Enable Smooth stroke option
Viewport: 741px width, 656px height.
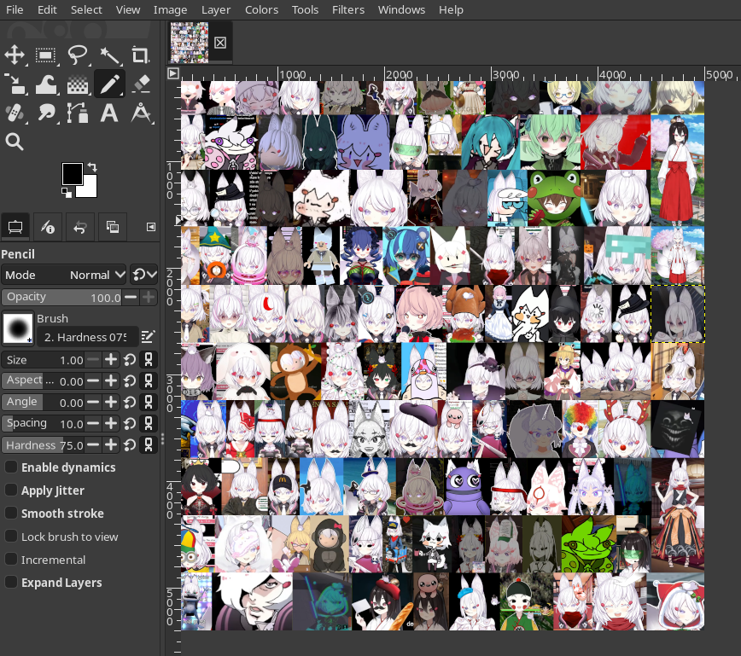(x=11, y=514)
